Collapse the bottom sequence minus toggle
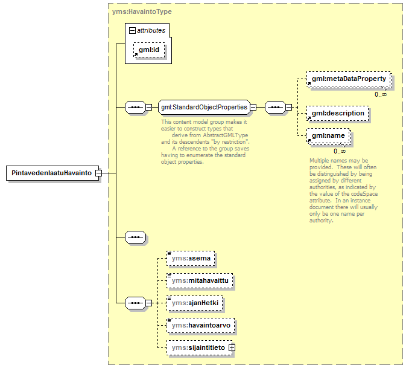This screenshot has width=409, height=368. [148, 303]
